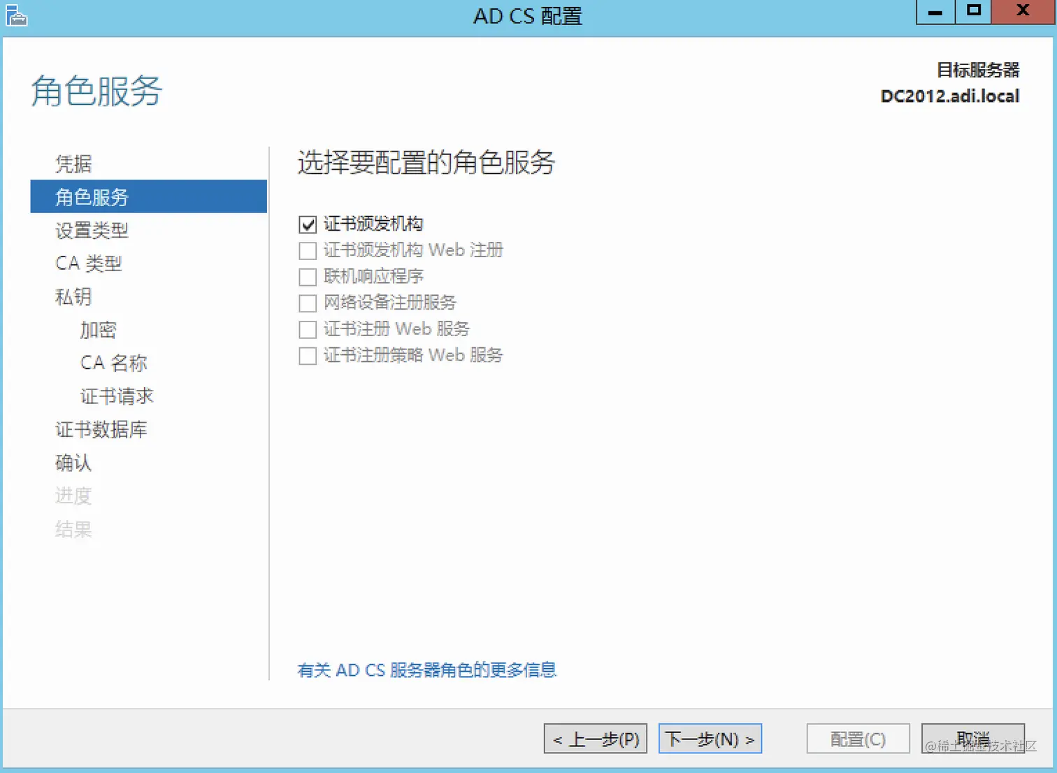Click the 下一步(N) button
Screen dimensions: 1057x773
(710, 739)
